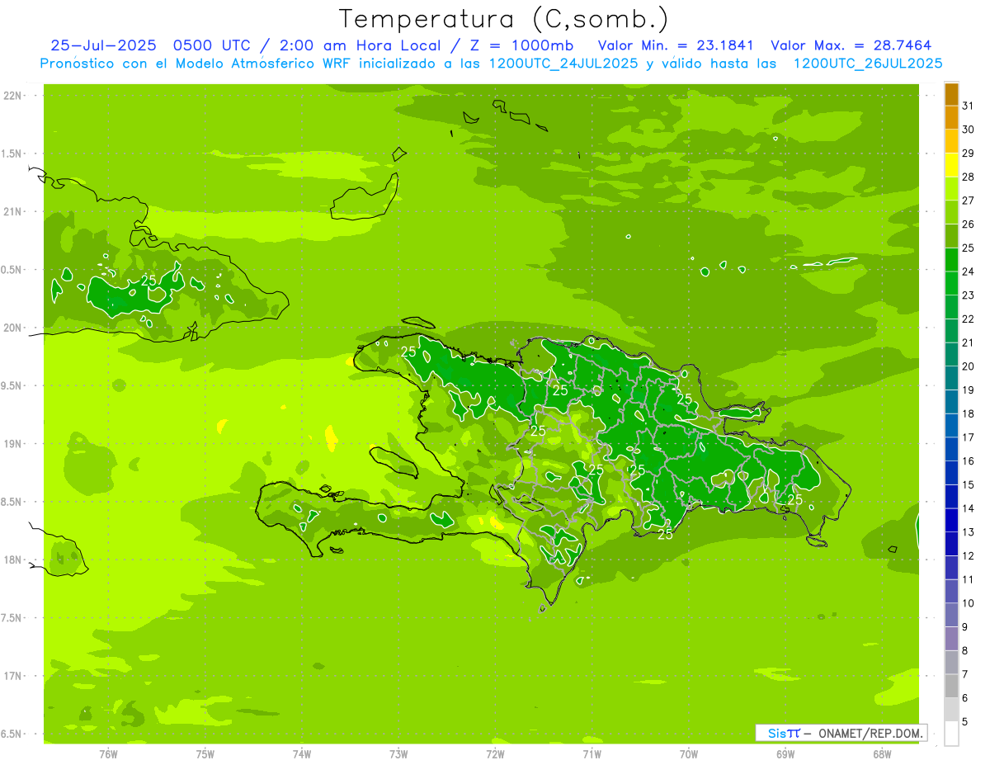Click the "76W" longitude label
The height and width of the screenshot is (765, 990).
point(108,754)
